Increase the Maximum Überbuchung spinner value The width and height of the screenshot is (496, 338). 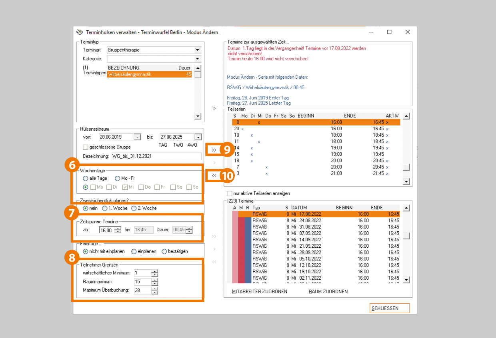(155, 289)
